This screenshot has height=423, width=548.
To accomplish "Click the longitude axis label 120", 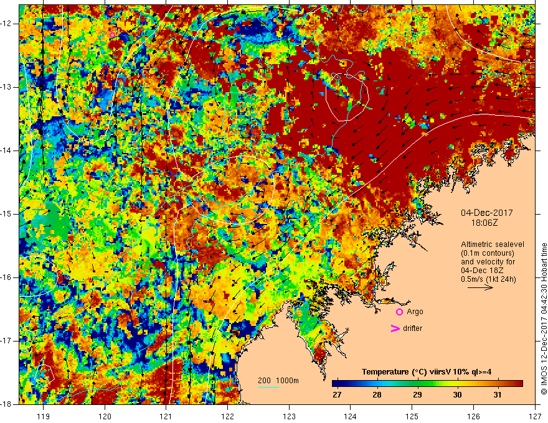I will [105, 416].
